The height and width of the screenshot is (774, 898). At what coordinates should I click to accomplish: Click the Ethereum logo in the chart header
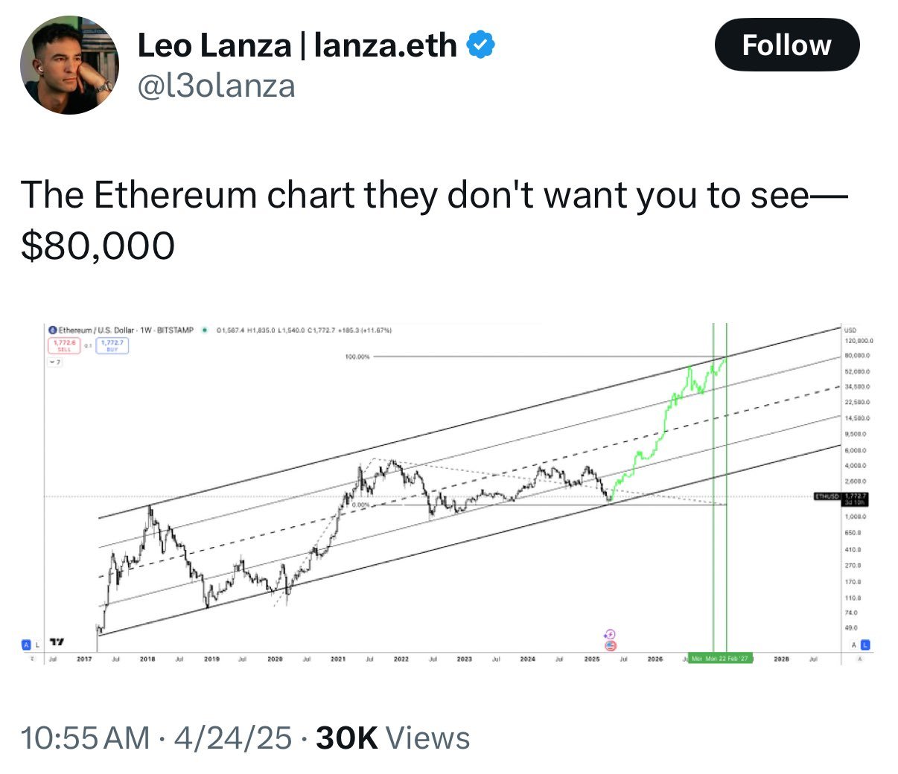tap(53, 330)
